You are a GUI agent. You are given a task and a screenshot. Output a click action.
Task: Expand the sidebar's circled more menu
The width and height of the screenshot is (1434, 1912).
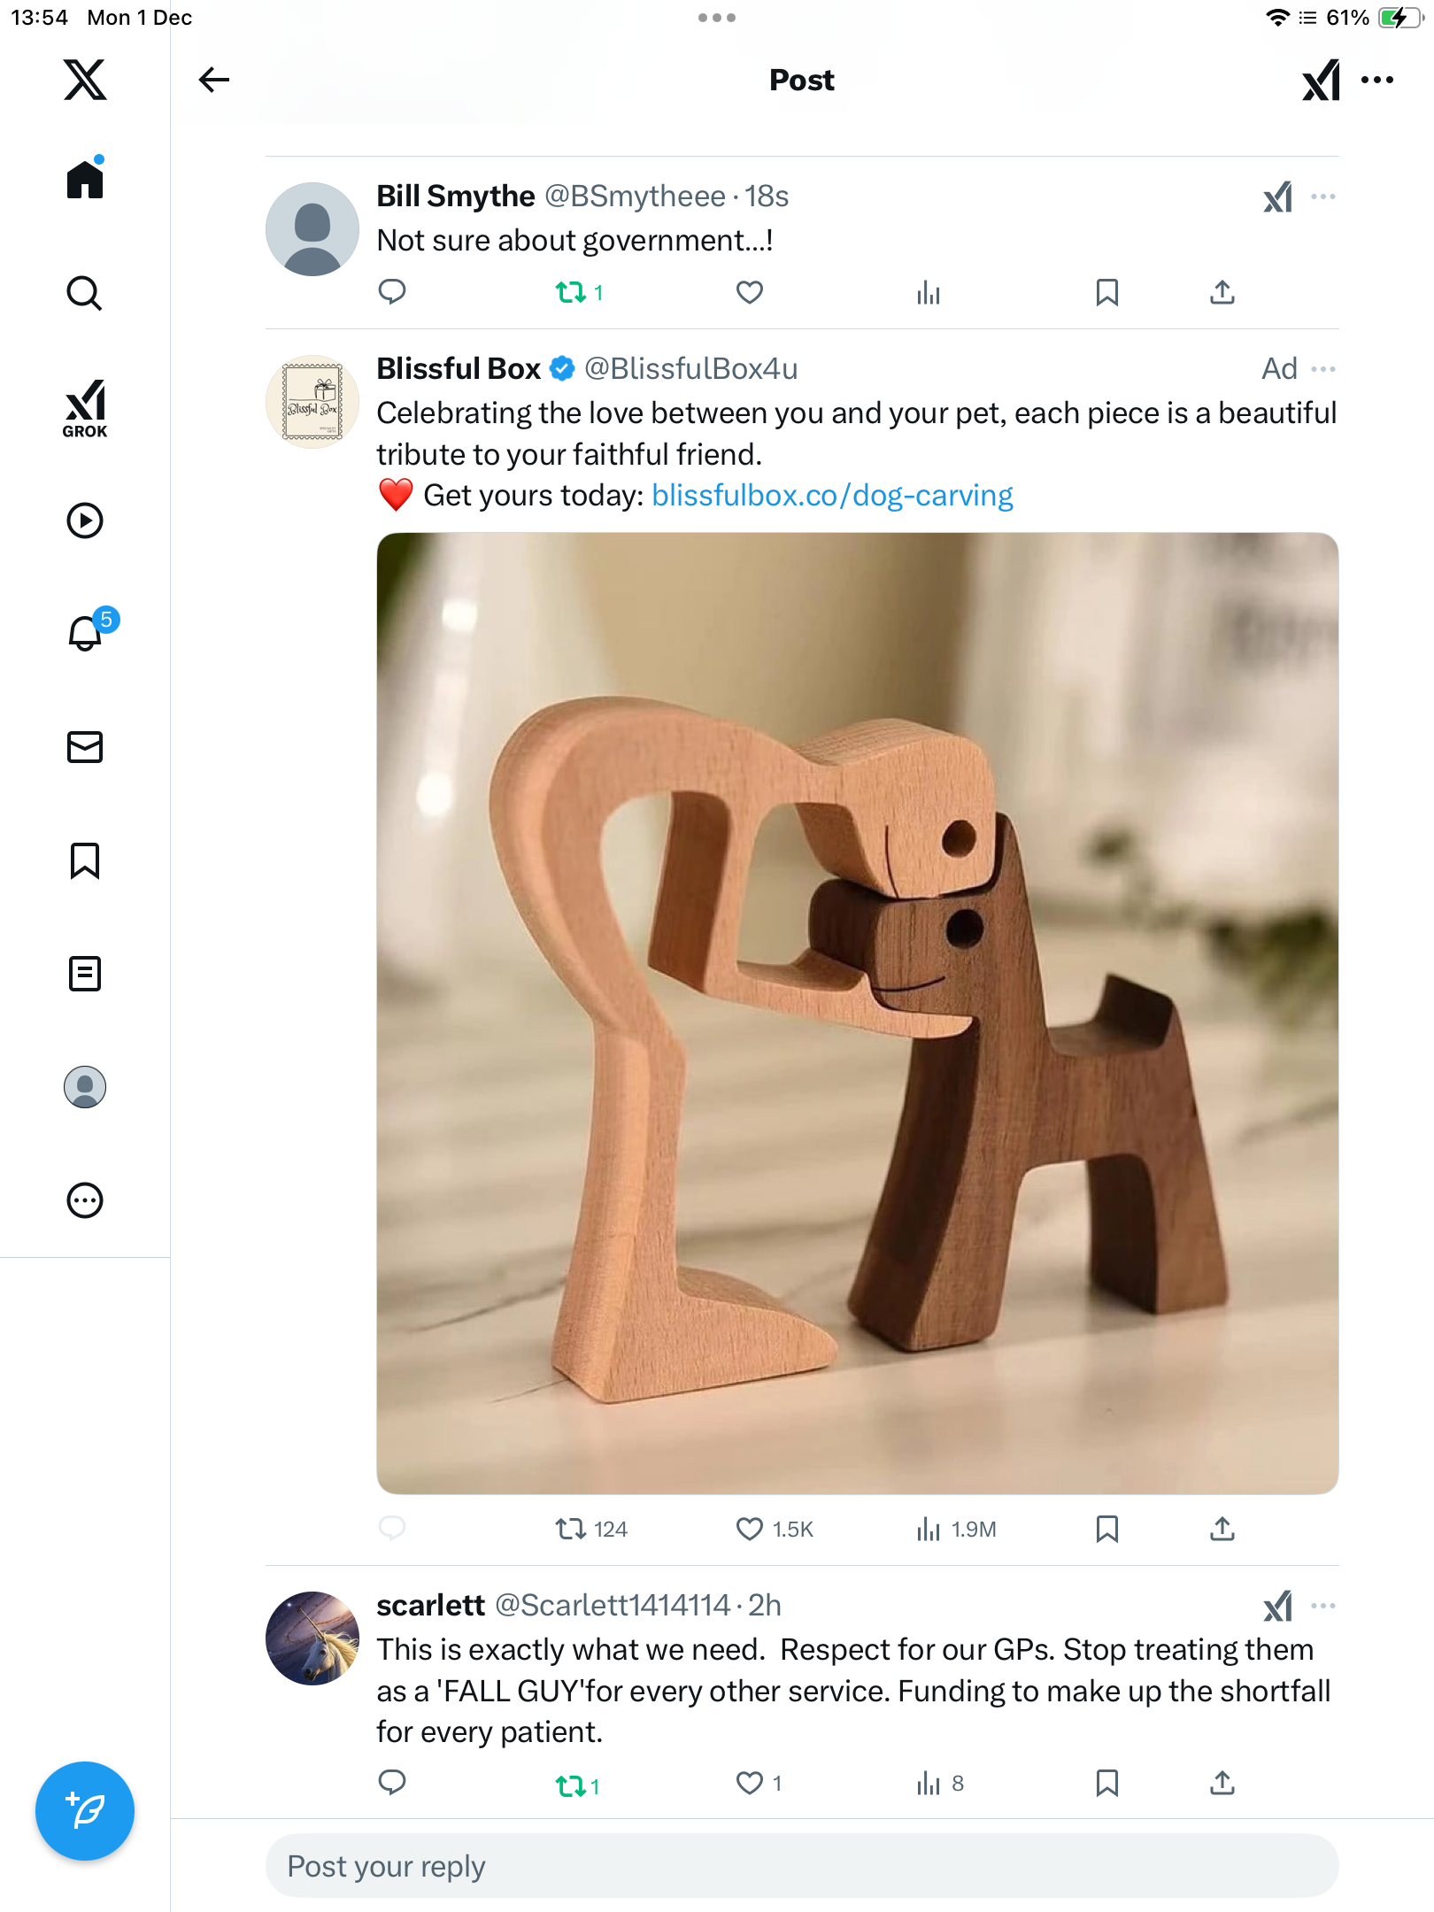(x=85, y=1200)
